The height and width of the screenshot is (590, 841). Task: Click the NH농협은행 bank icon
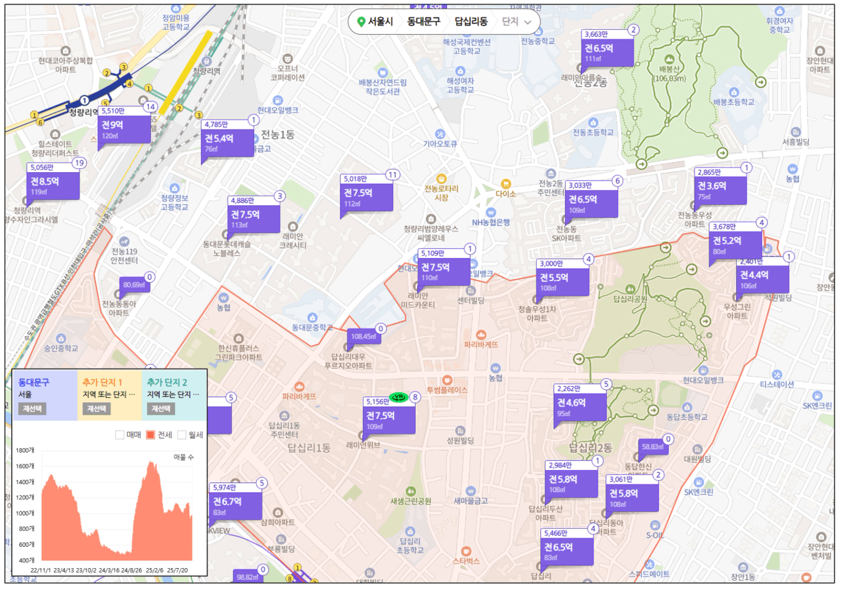point(491,213)
